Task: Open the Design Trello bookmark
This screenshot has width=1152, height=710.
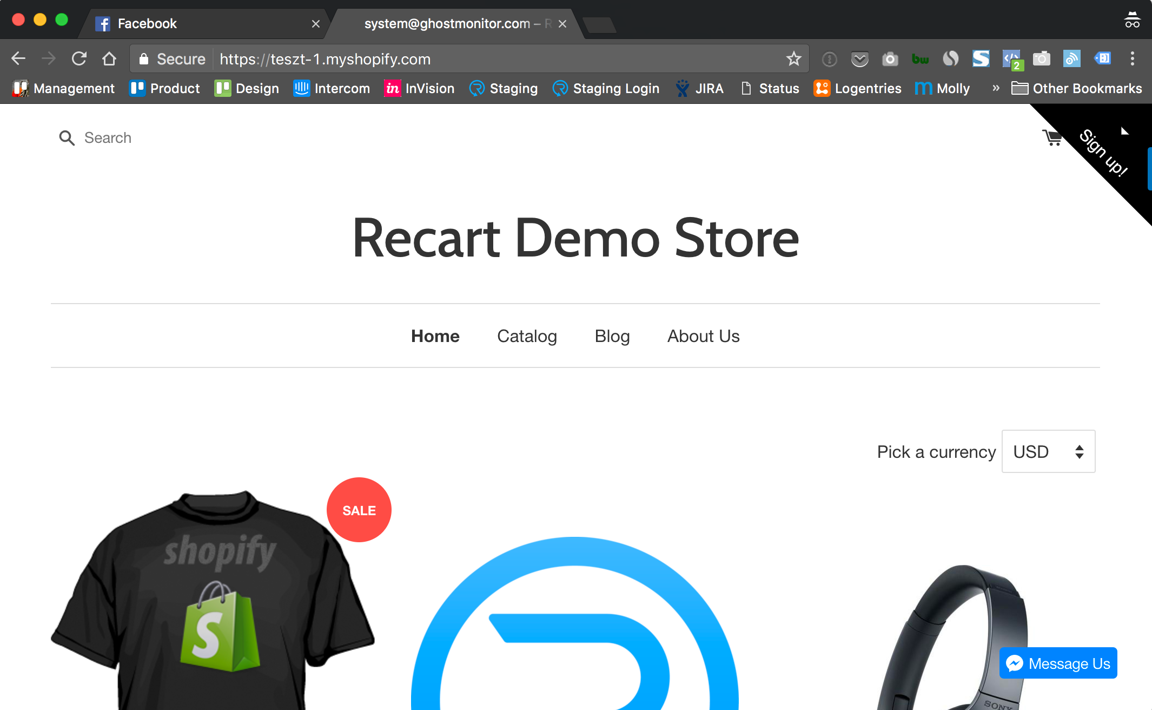Action: (247, 88)
